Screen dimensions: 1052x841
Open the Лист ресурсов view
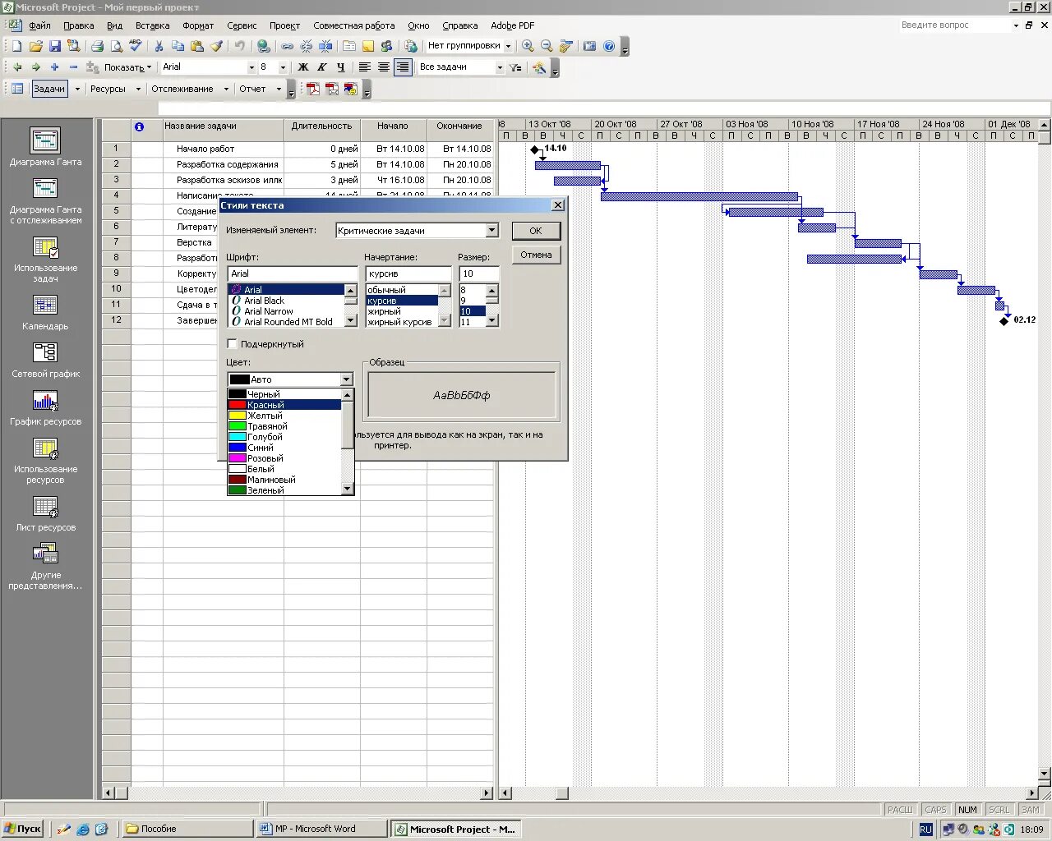[46, 513]
